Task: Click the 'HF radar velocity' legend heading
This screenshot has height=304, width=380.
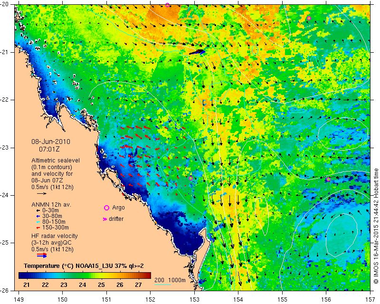Action: (x=55, y=236)
